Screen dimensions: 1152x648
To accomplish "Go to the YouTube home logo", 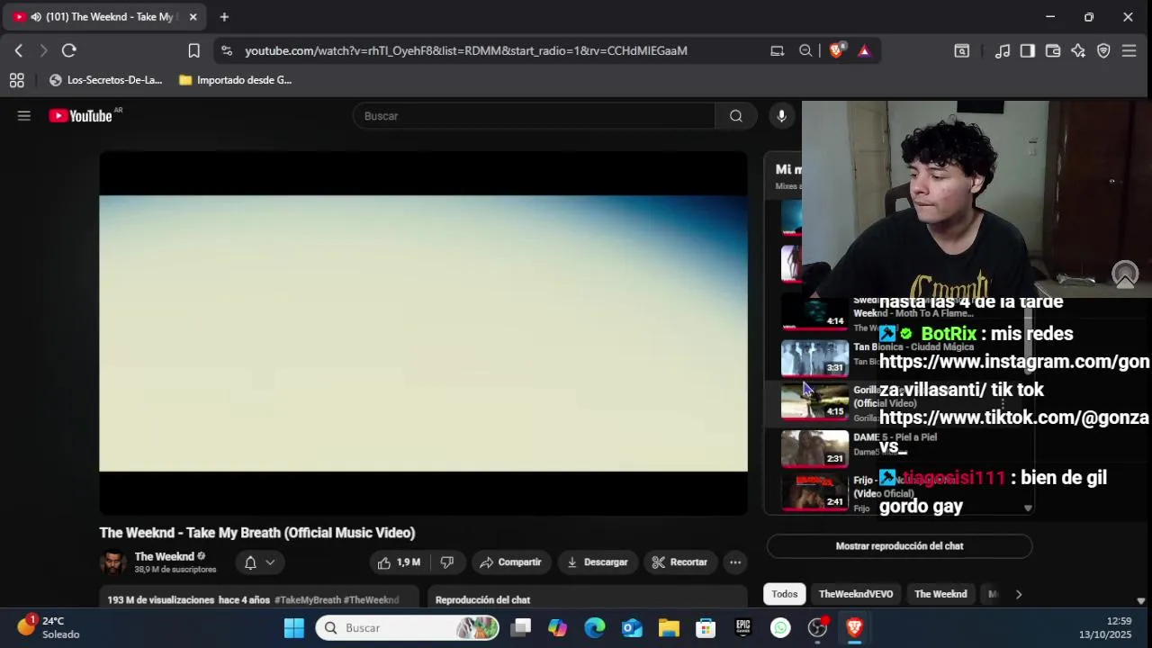I will click(x=81, y=115).
